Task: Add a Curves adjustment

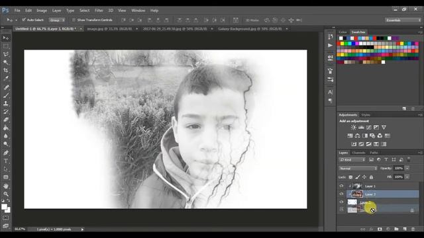Action: tap(368, 128)
